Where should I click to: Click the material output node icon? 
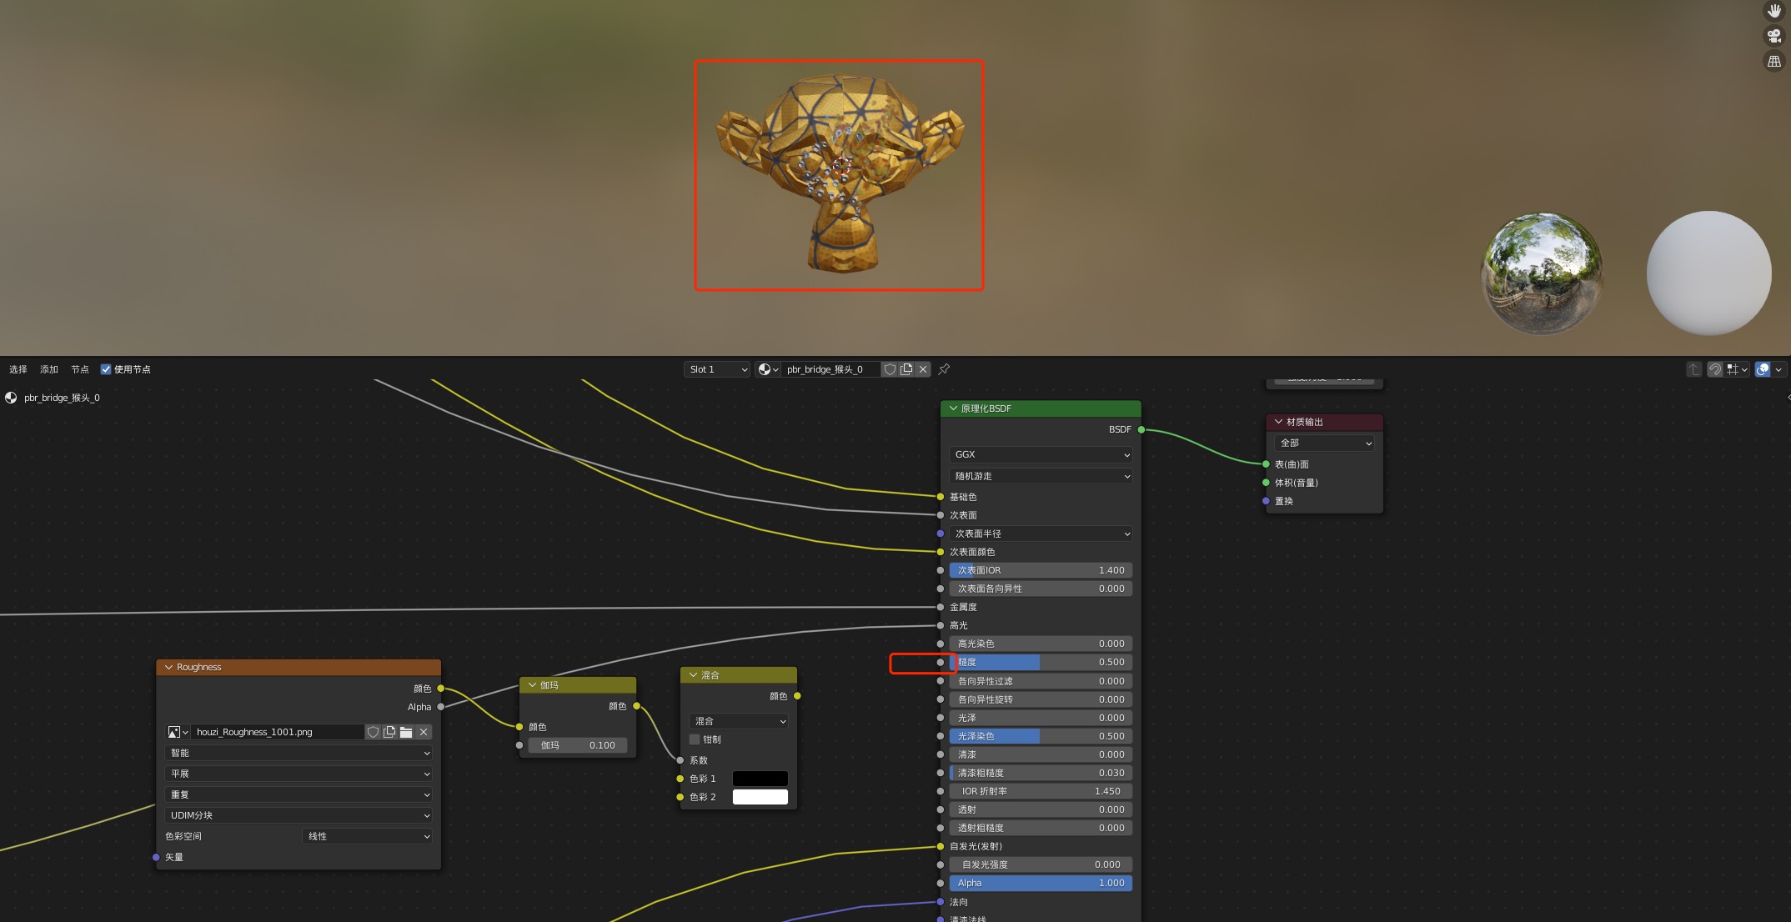1277,421
